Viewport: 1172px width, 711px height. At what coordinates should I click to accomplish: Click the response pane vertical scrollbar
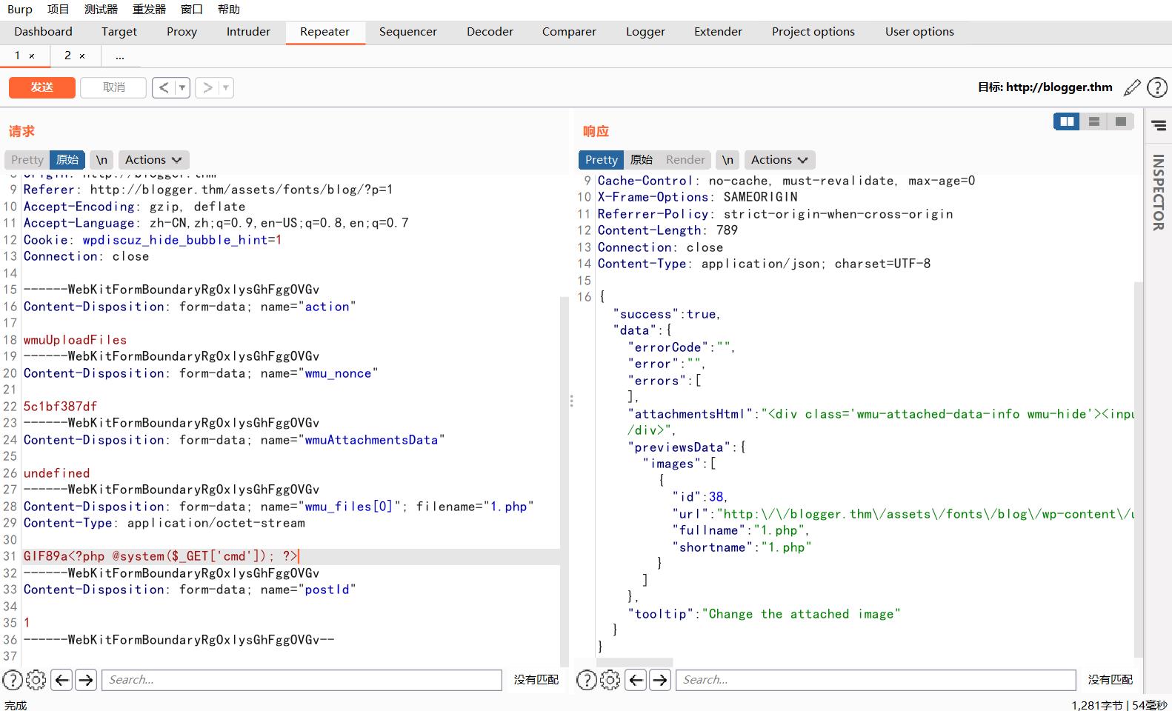point(1139,470)
